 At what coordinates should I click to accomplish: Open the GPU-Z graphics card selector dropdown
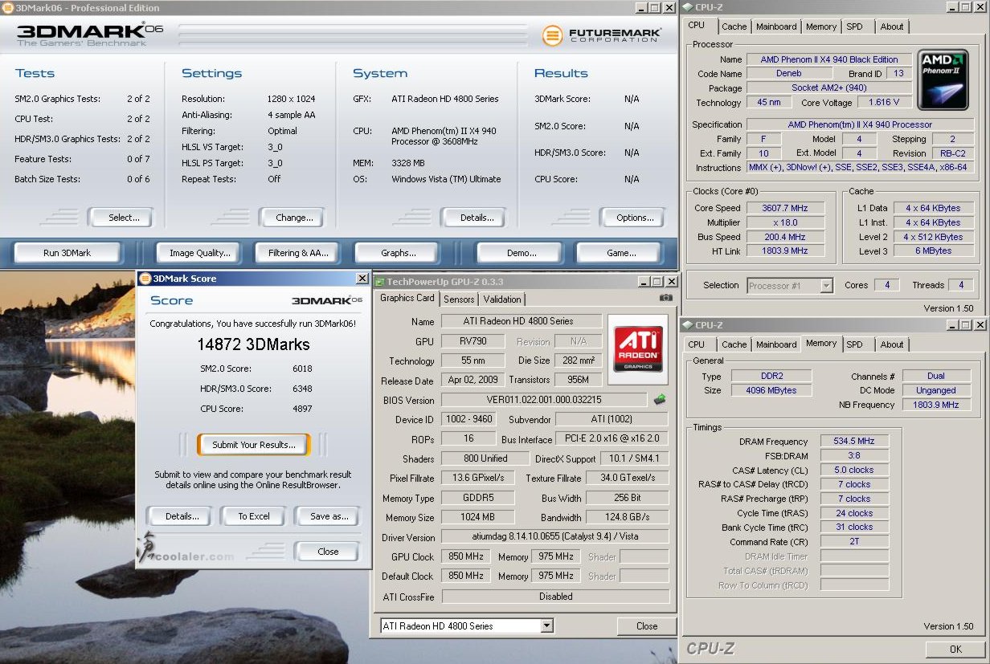547,626
